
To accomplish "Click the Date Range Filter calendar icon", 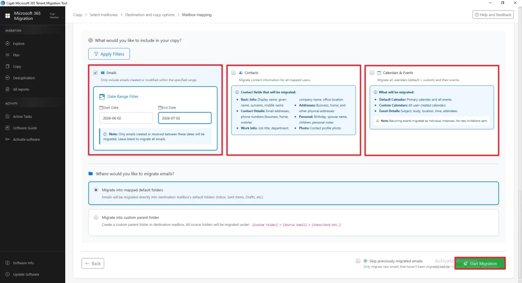I will click(102, 96).
